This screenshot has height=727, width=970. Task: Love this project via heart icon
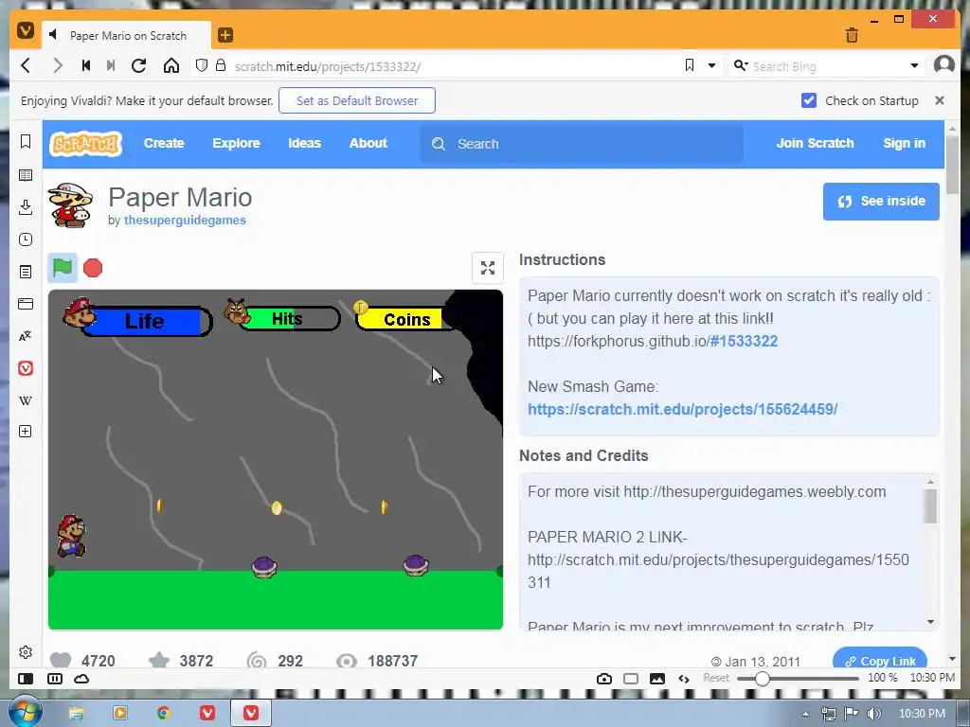click(x=61, y=660)
